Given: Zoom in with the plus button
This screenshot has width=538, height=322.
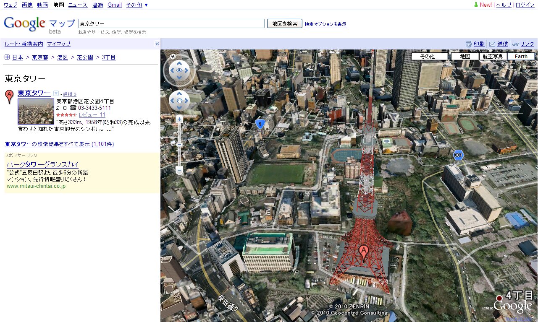Looking at the screenshot, I should pos(179,119).
